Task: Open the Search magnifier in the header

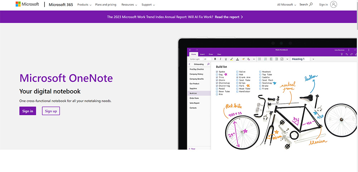Action: click(310, 5)
